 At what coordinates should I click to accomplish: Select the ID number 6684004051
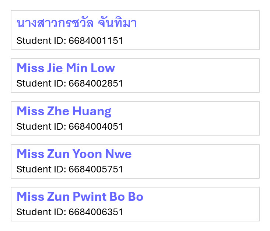tap(96, 126)
